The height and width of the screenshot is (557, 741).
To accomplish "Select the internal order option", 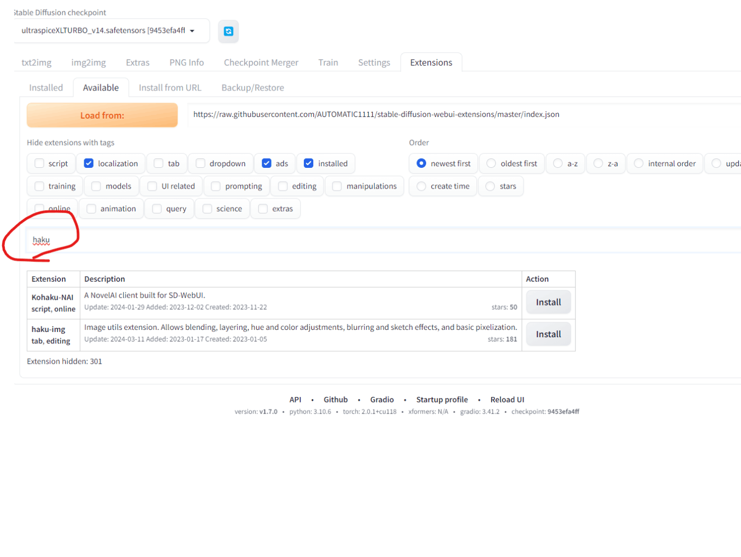I will point(639,164).
